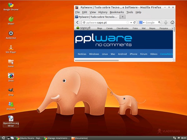Open the network tray icon
The image size is (187, 140).
[175, 138]
